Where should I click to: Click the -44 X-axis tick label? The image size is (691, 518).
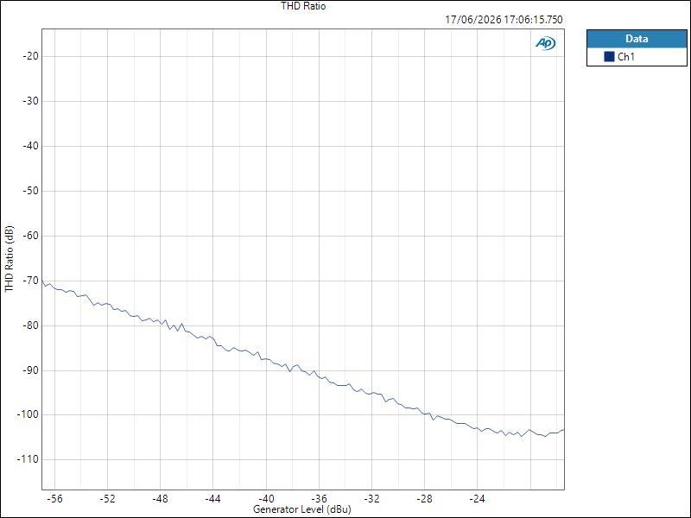212,499
